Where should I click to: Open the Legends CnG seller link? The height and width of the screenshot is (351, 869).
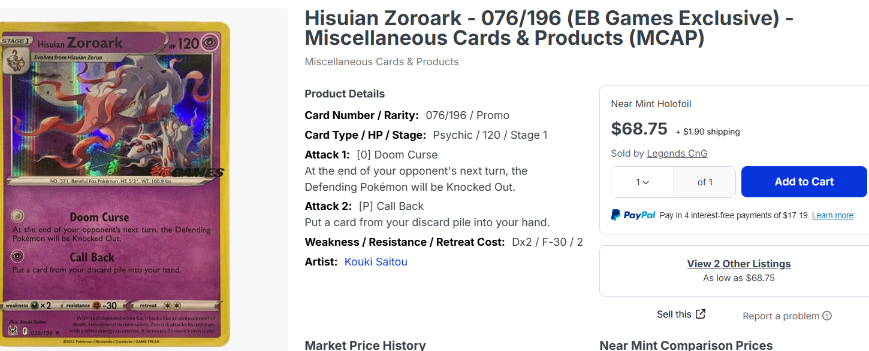[677, 154]
